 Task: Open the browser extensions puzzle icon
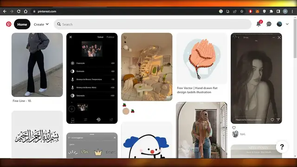[x=271, y=11]
